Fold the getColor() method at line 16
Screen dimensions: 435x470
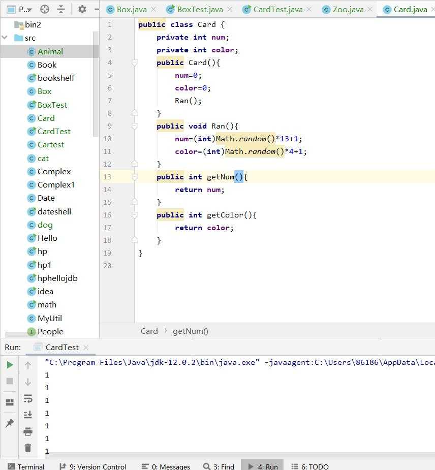tap(135, 215)
